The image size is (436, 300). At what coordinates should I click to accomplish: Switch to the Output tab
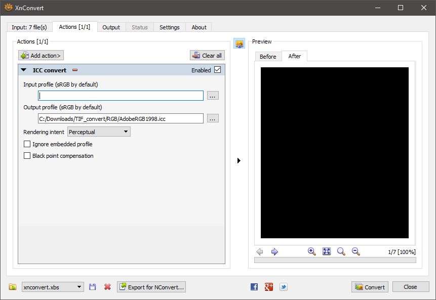pos(111,27)
